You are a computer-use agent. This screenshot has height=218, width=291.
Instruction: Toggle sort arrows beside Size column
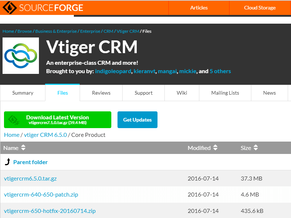(256, 148)
